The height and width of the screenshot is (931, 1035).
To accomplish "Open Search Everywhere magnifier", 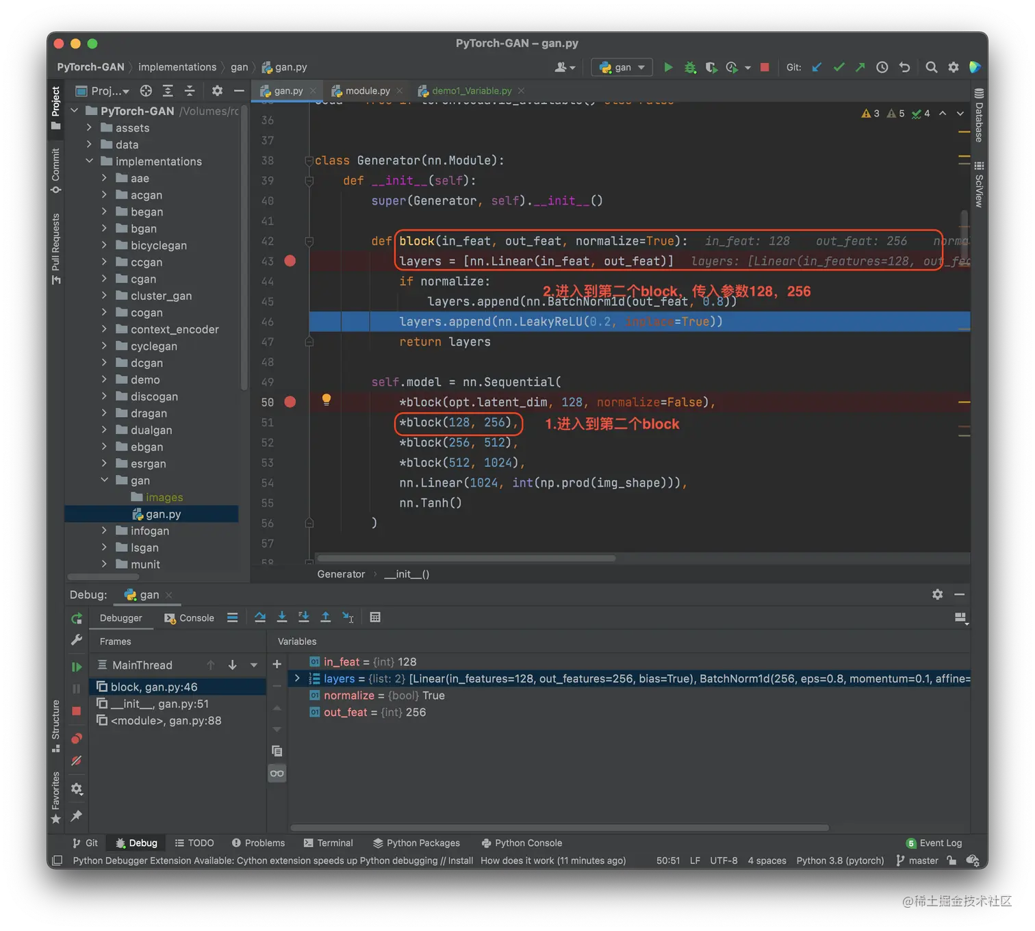I will [932, 67].
